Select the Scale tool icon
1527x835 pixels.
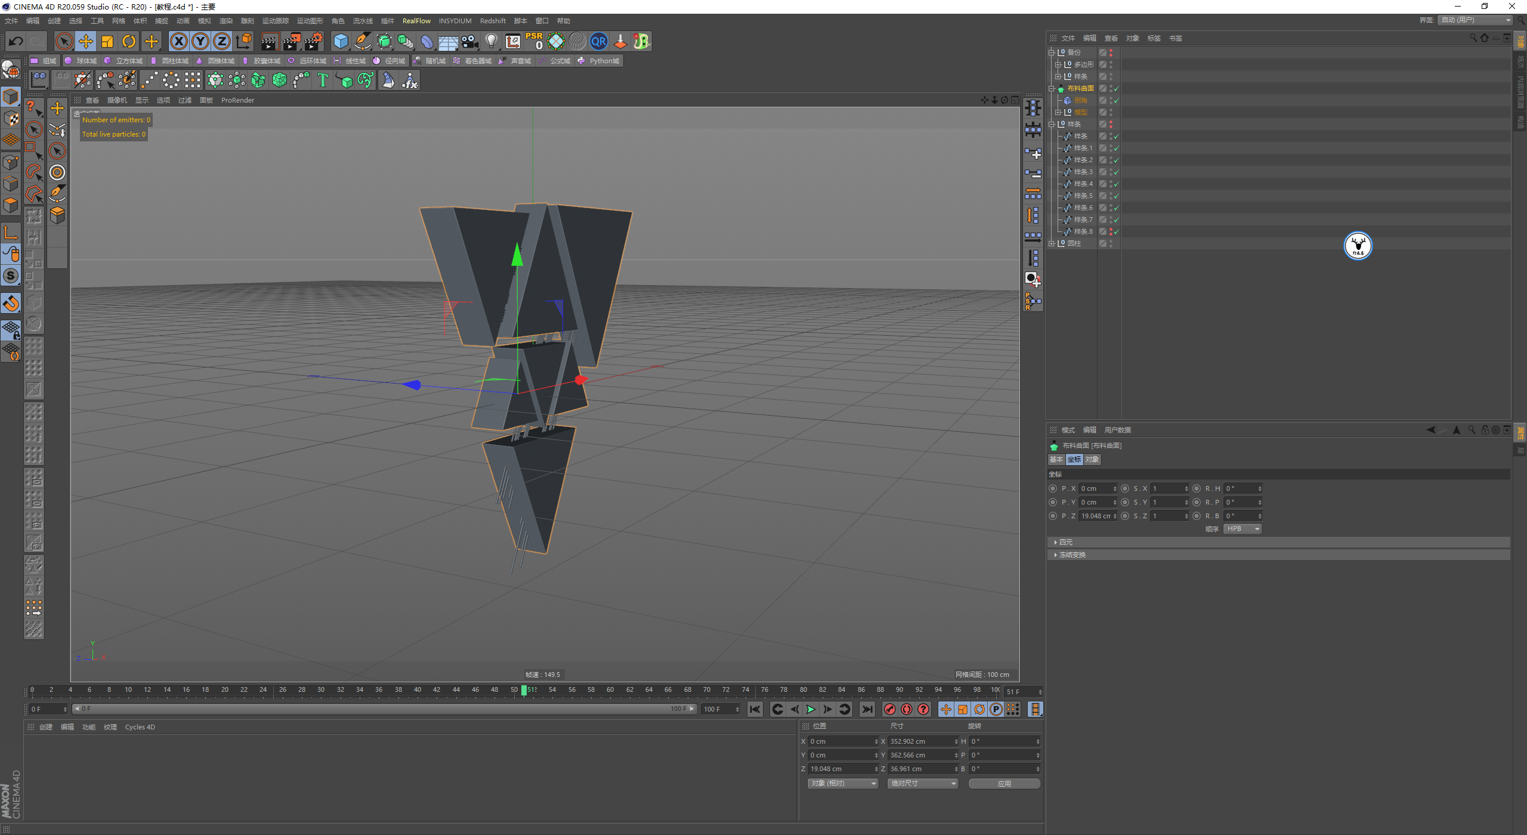coord(107,41)
